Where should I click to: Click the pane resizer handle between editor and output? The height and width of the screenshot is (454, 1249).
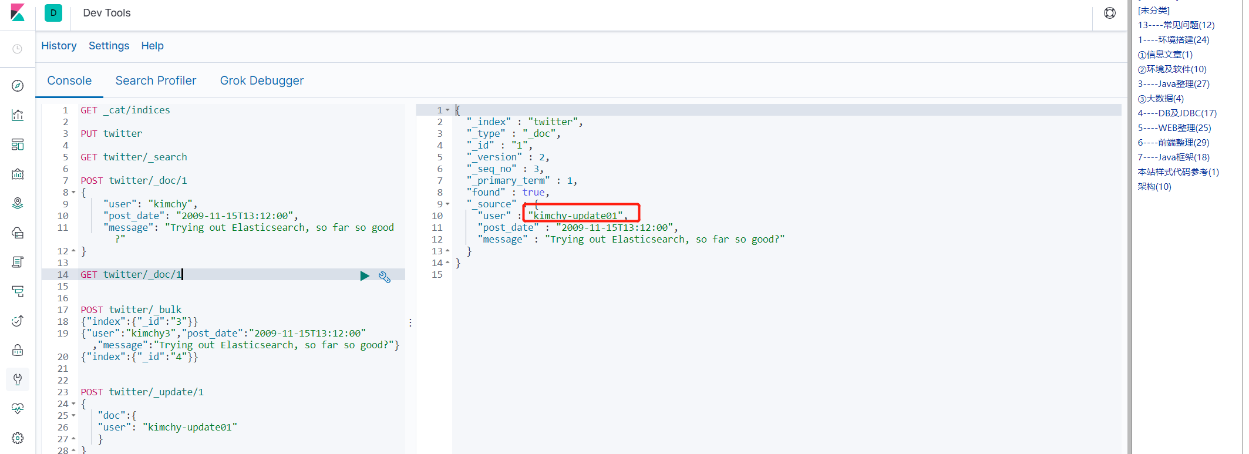tap(410, 322)
